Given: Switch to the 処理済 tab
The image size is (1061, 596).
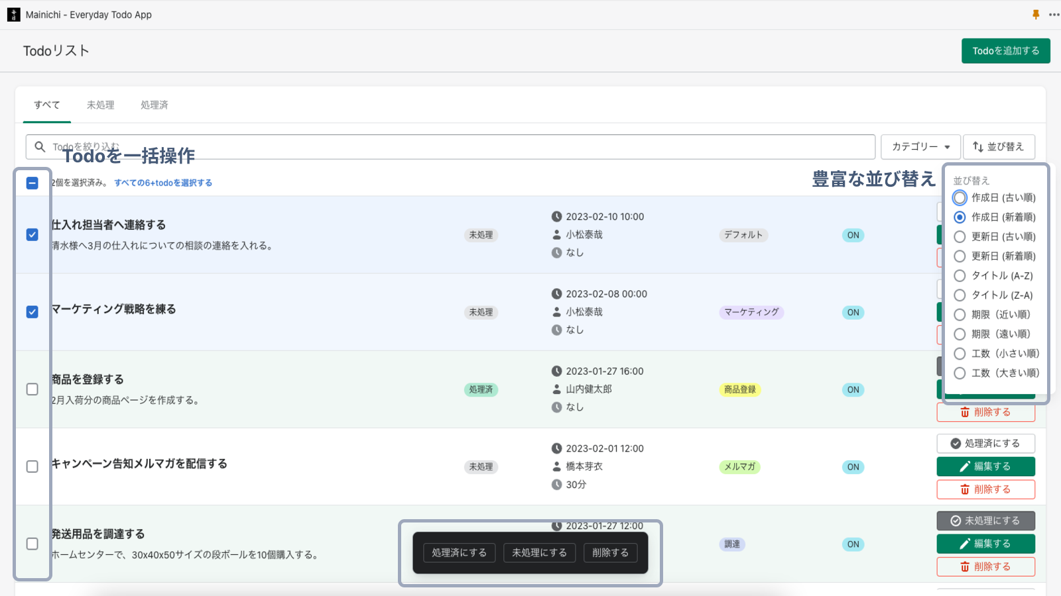Looking at the screenshot, I should coord(155,105).
